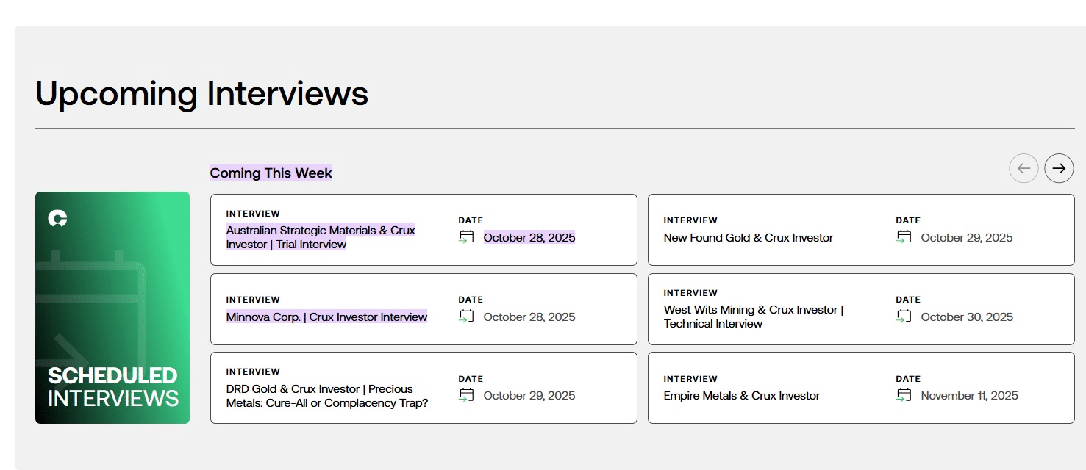The width and height of the screenshot is (1086, 470).
Task: Click the Crux logo on green banner
Action: click(57, 218)
